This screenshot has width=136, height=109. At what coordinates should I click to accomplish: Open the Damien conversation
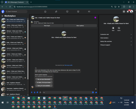(14, 78)
